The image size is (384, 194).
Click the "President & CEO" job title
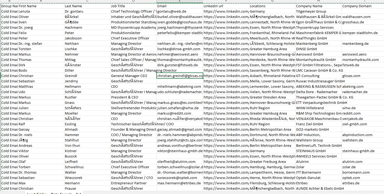point(133,97)
